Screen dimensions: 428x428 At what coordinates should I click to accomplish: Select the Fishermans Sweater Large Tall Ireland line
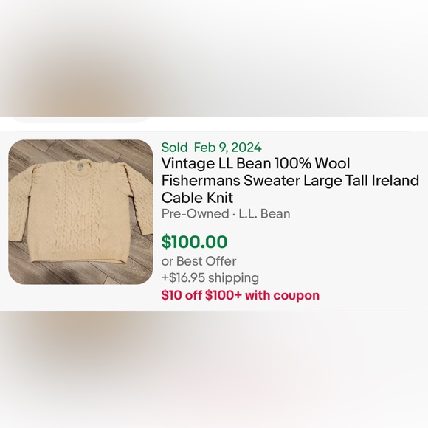(290, 181)
